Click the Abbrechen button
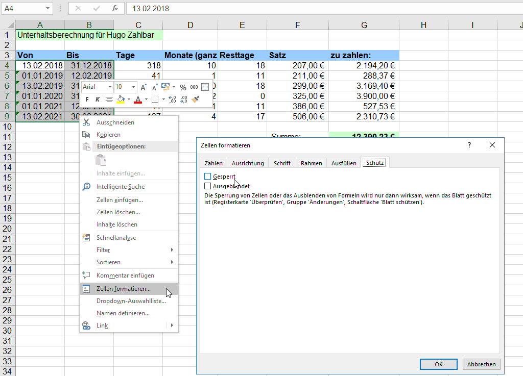 pyautogui.click(x=481, y=364)
